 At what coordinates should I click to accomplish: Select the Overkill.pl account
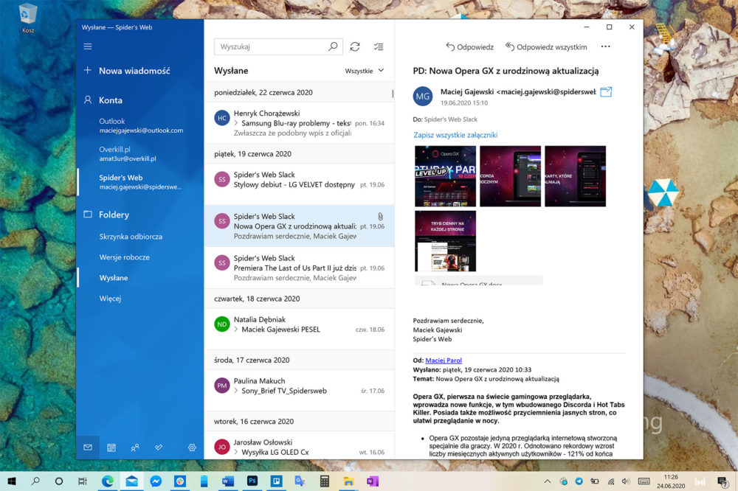tap(140, 154)
